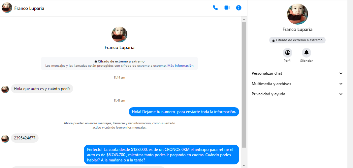
Task: Click avatar beside the 2395424677 message
Action: [x=5, y=138]
